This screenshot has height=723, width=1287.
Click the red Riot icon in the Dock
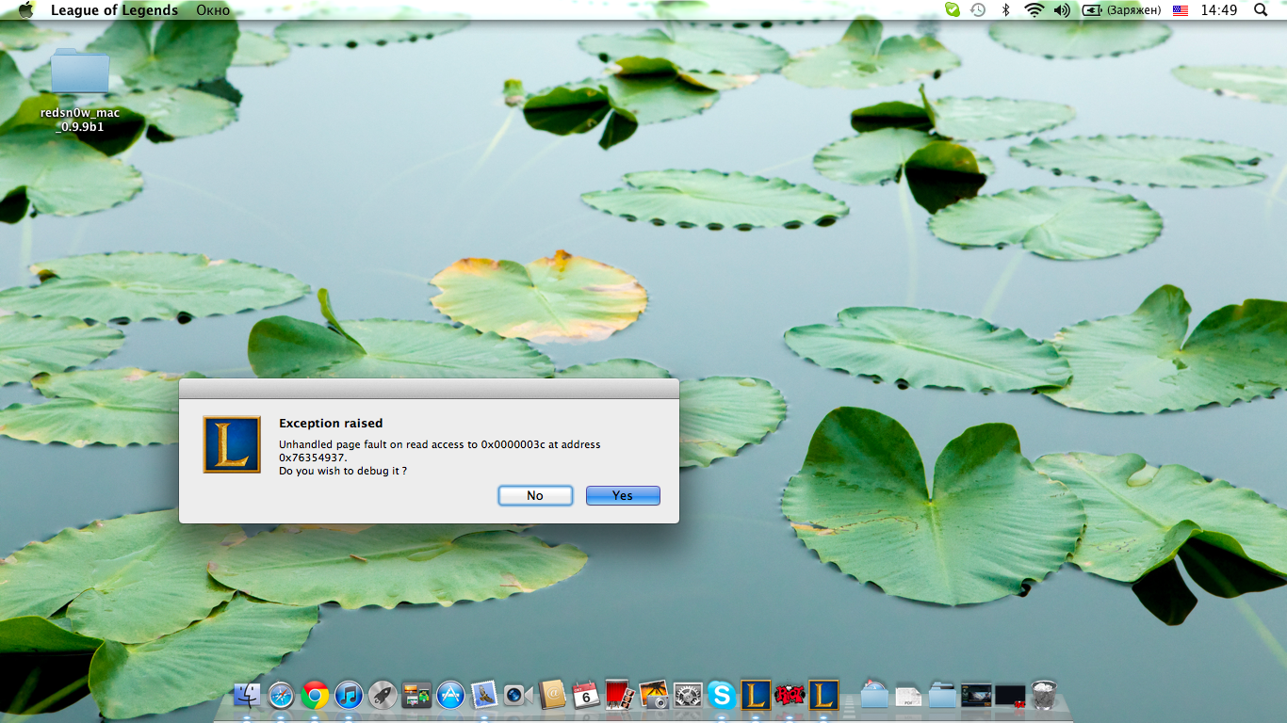(x=790, y=695)
